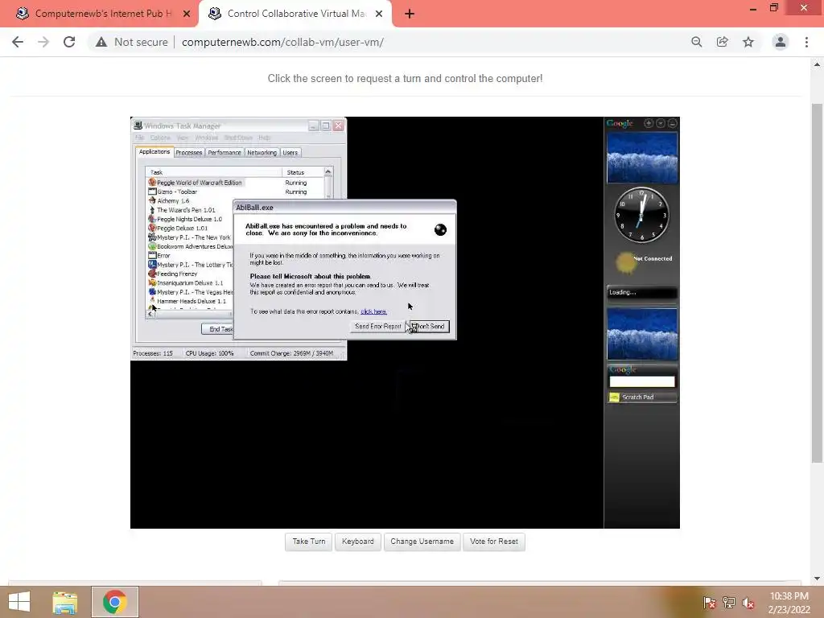Click the Google search field in sidebar

click(641, 381)
